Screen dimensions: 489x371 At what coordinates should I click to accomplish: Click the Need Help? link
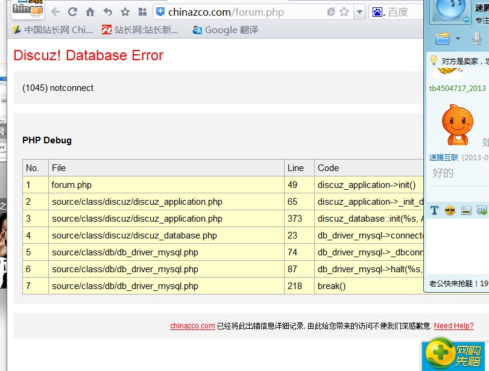454,326
